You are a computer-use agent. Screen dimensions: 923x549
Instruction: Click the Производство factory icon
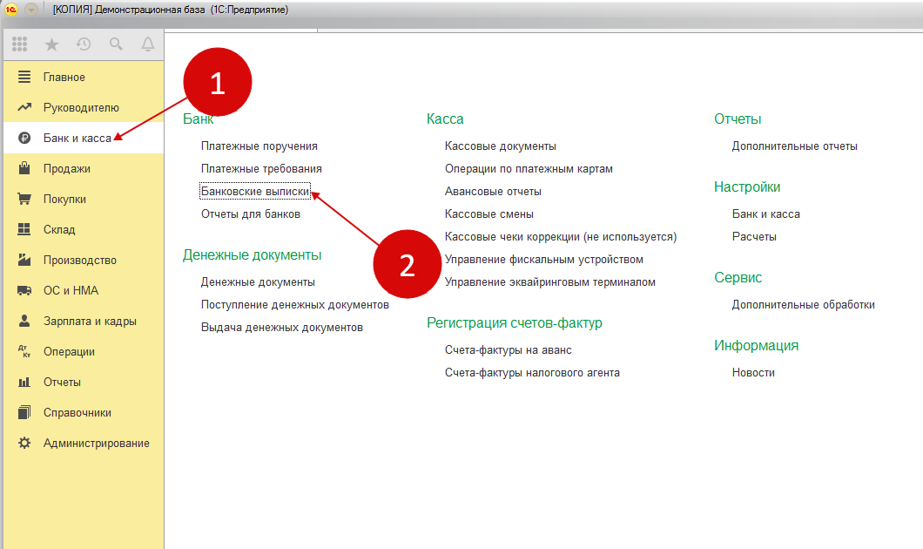coord(24,261)
